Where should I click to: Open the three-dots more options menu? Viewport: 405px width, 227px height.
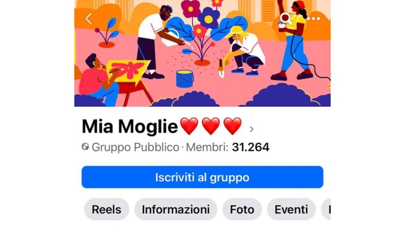pos(313,19)
